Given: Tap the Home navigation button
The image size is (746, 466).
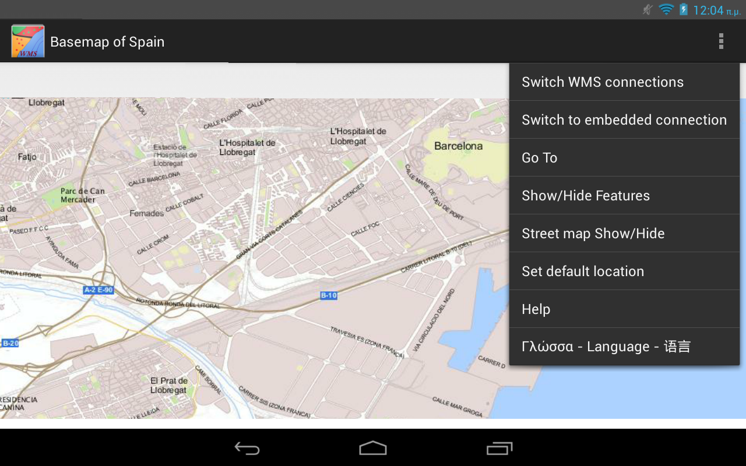Looking at the screenshot, I should 372,448.
